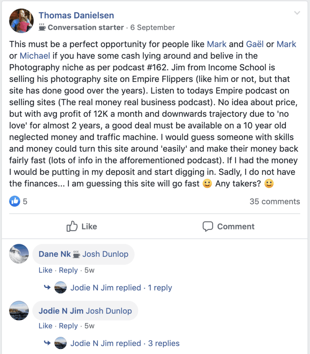Open the 35 comments link
310x354 pixels.
point(275,202)
